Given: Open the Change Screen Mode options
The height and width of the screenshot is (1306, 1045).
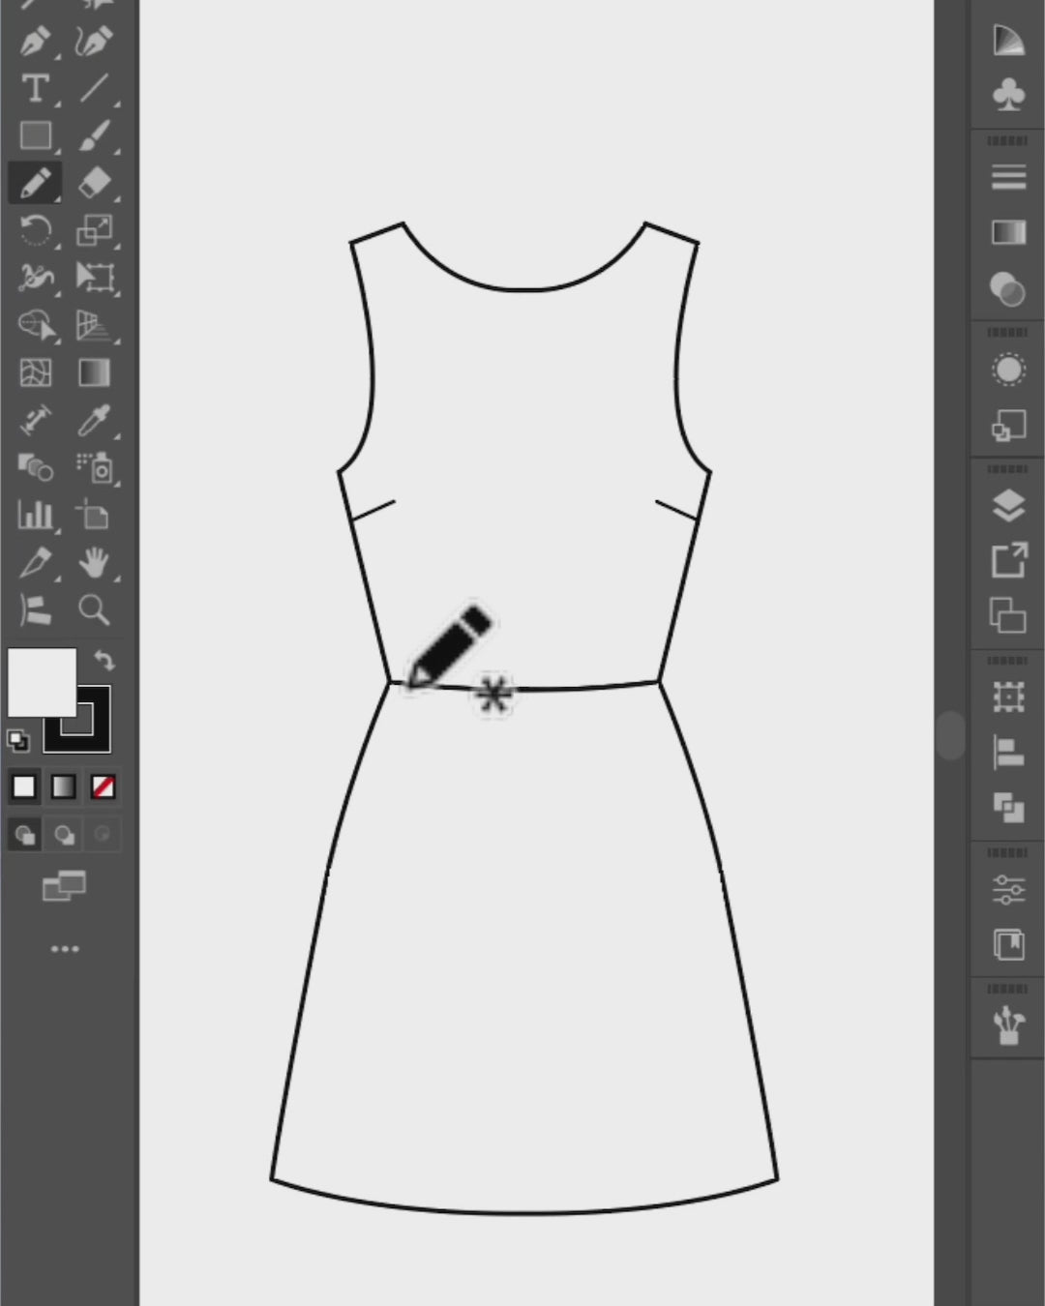Looking at the screenshot, I should [65, 885].
